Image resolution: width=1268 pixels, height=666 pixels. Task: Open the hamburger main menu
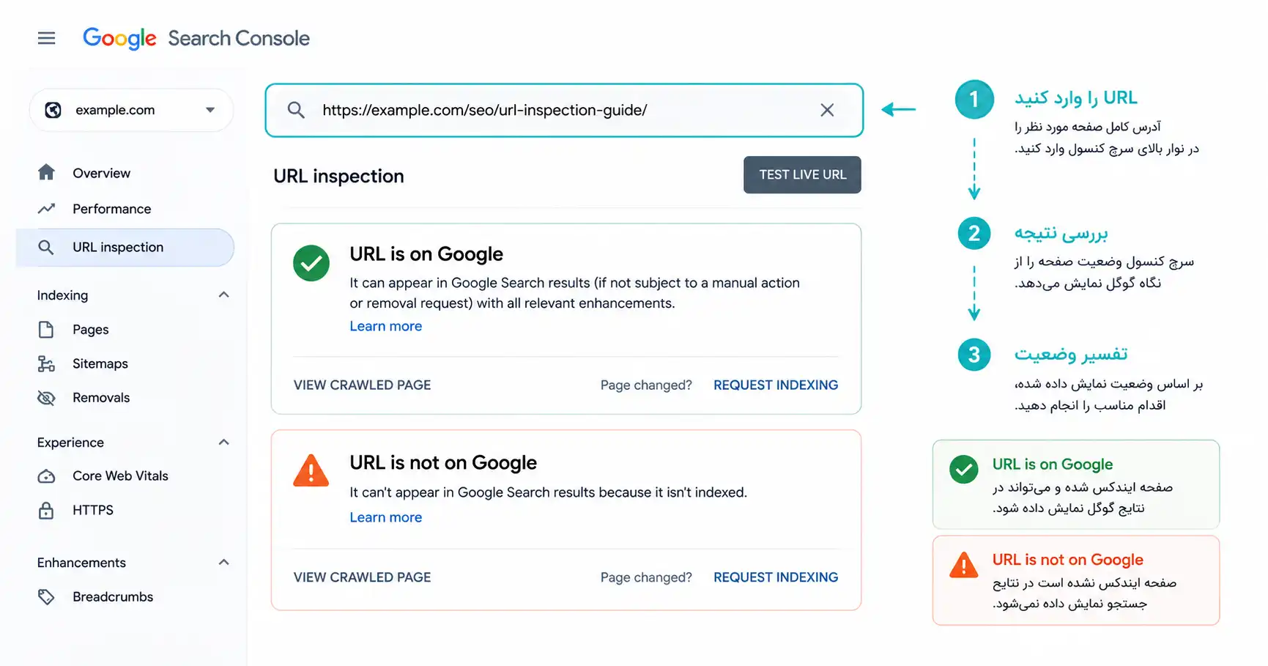[x=46, y=38]
